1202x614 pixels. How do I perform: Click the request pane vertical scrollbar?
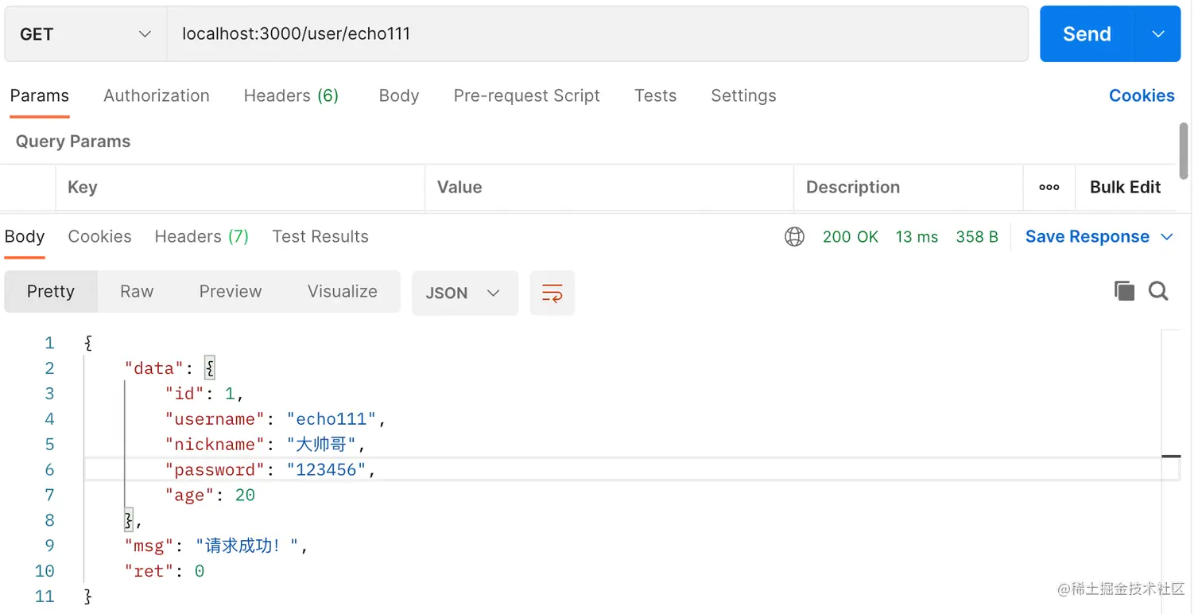click(x=1185, y=151)
